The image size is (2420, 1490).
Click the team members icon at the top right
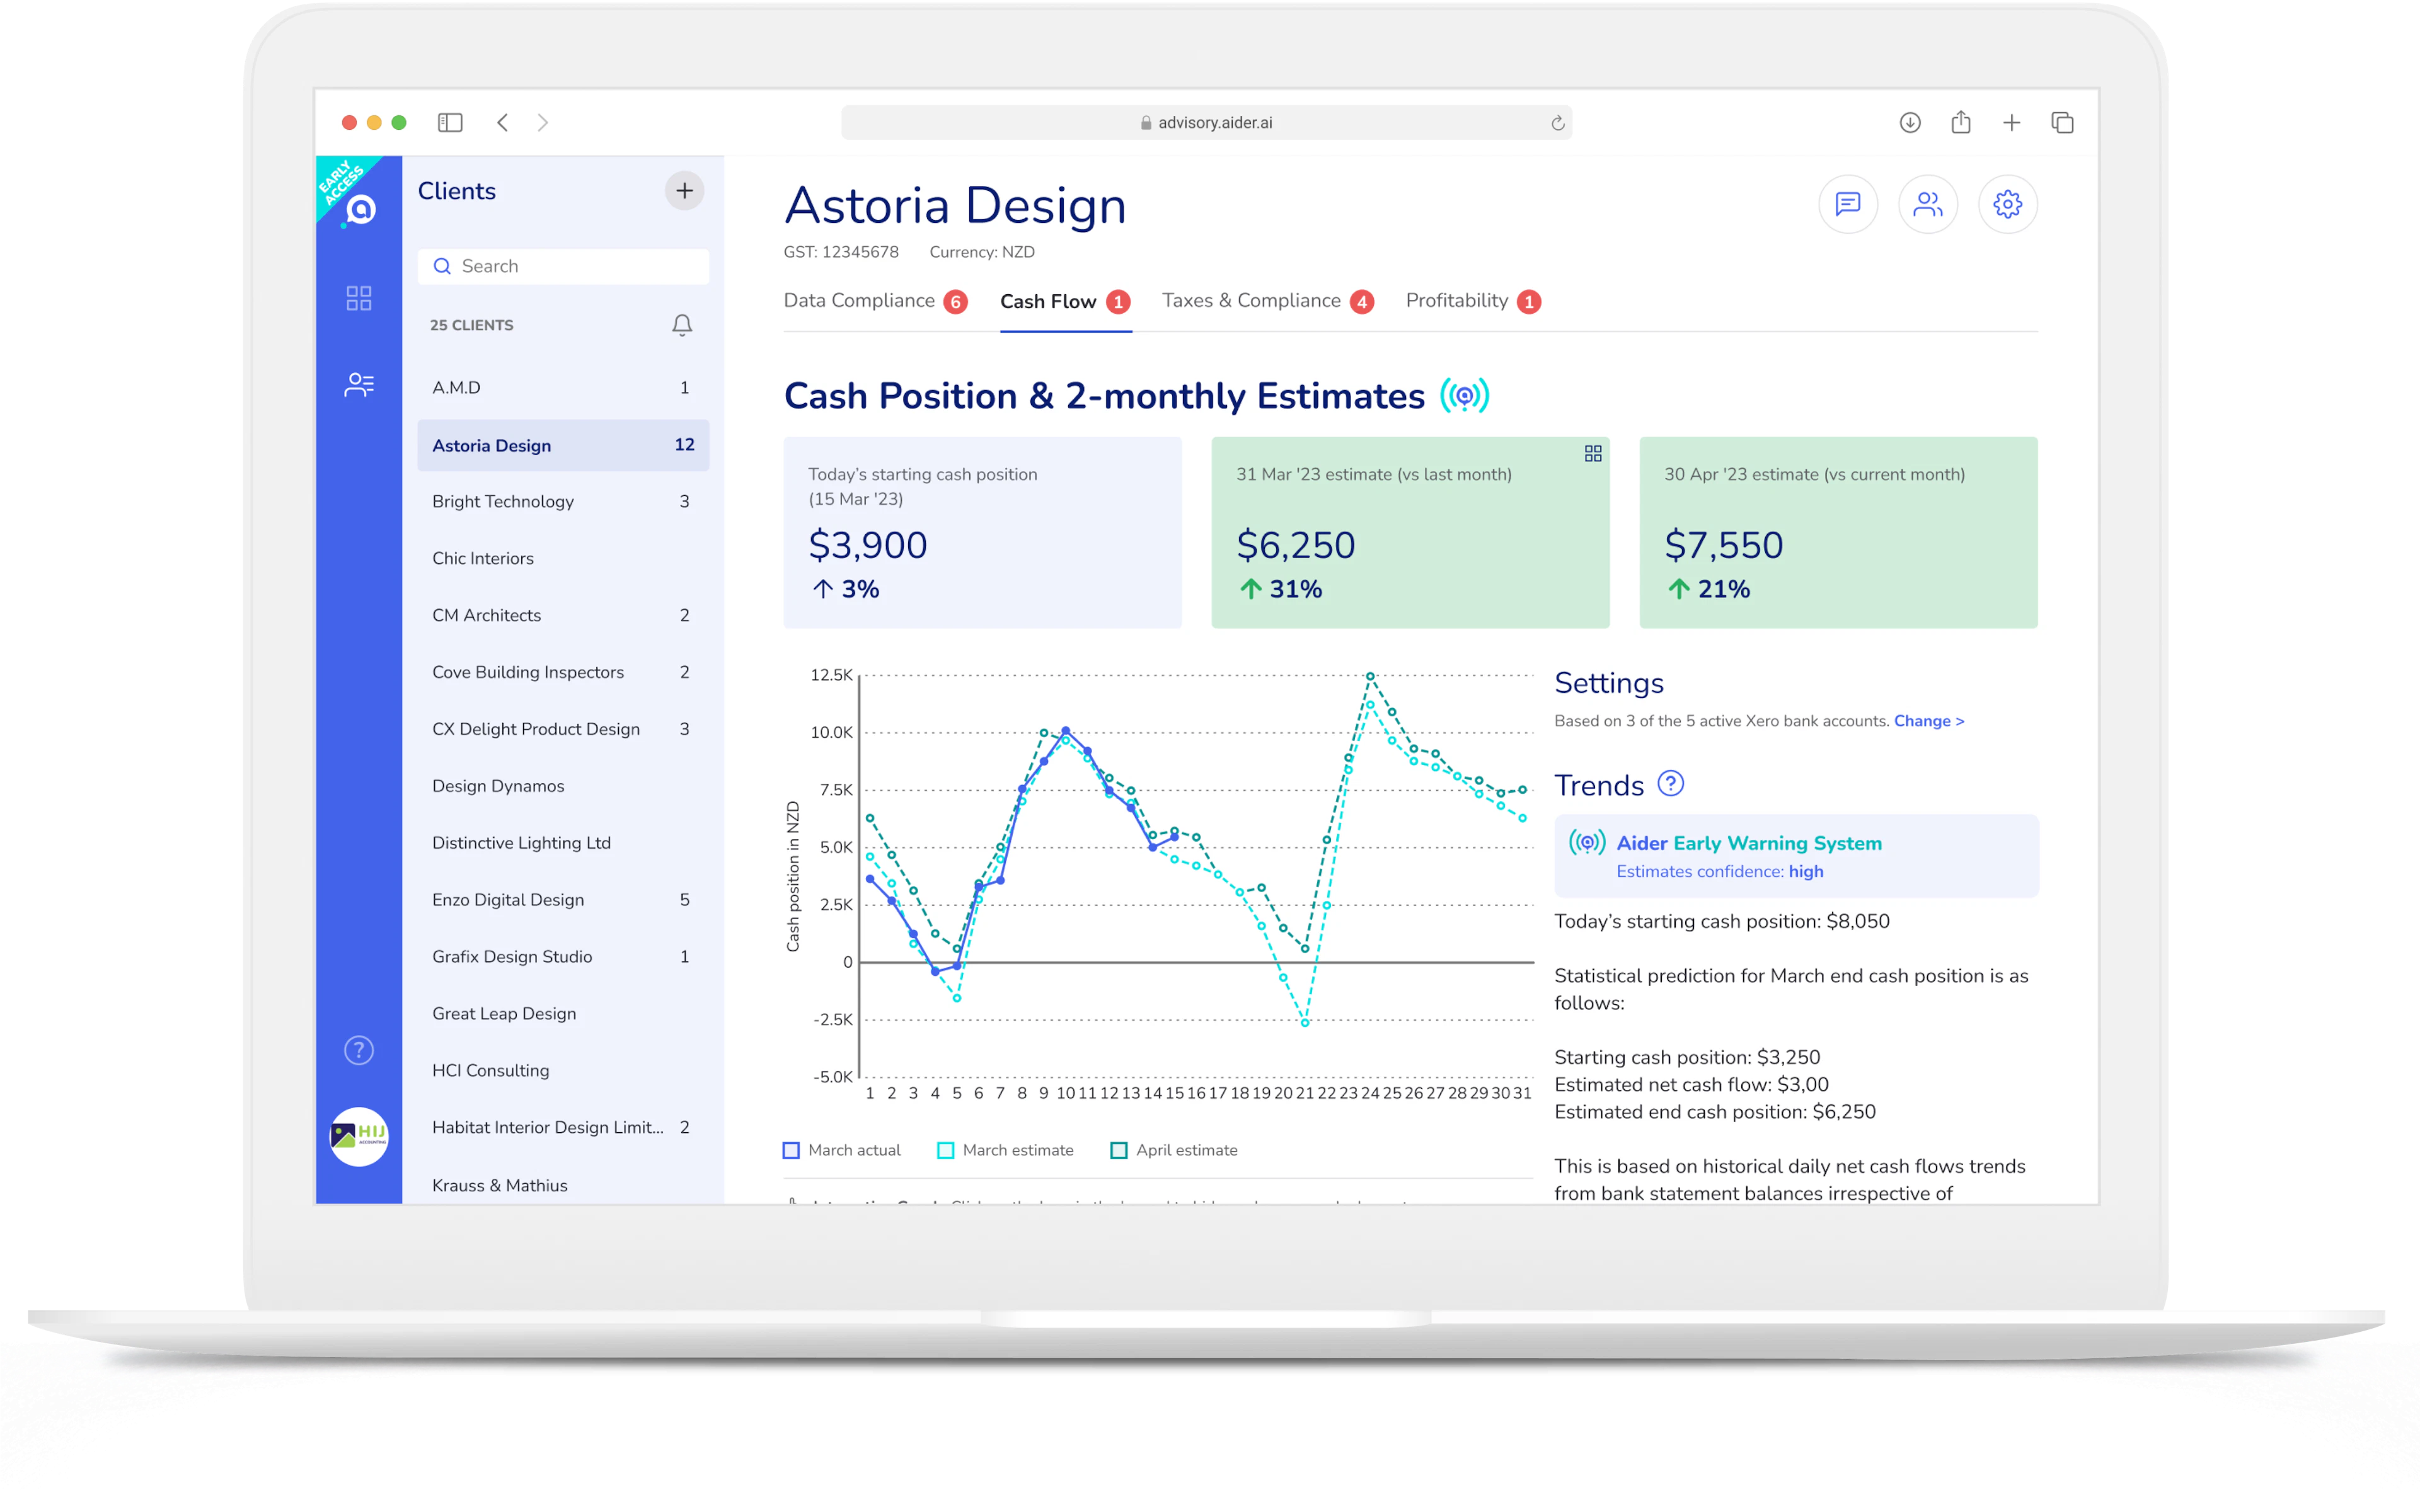point(1927,204)
